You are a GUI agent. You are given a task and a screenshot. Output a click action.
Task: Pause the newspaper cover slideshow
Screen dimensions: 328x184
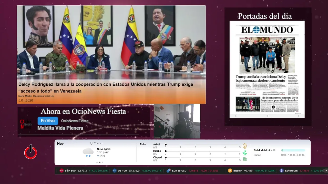267,116
